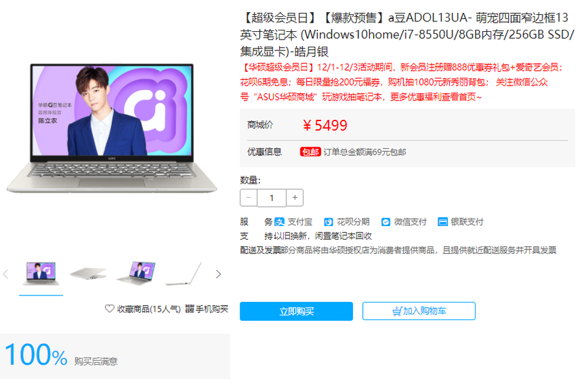Screen dimensions: 584x379
Task: Click the UnionPay payment icon
Action: point(443,222)
